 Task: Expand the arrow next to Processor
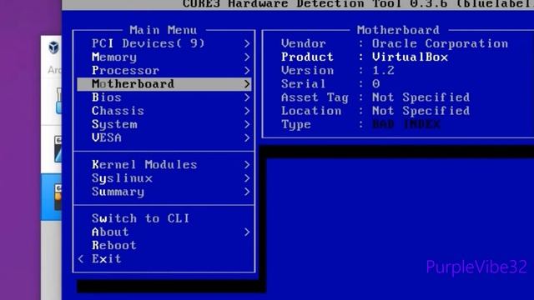pyautogui.click(x=247, y=70)
